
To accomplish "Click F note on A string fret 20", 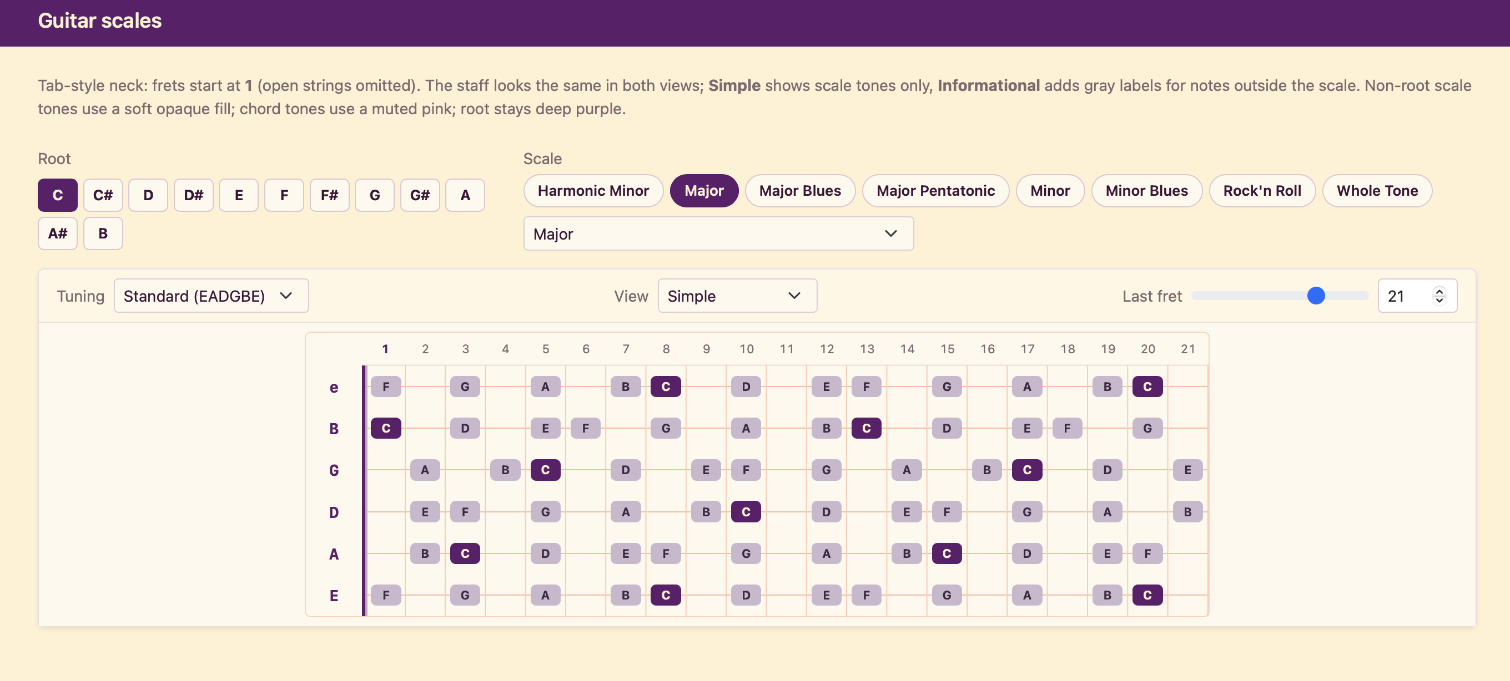I will 1147,553.
